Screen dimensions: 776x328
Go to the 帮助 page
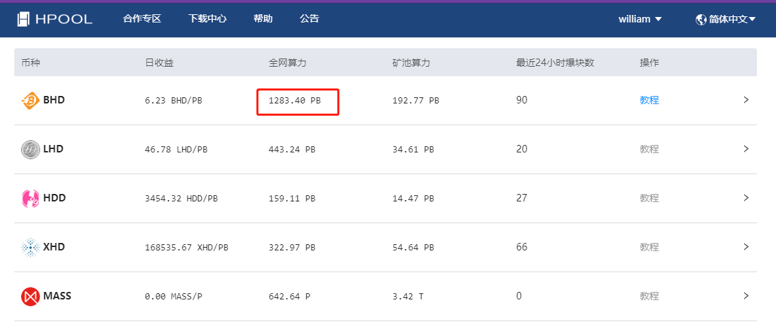coord(263,19)
